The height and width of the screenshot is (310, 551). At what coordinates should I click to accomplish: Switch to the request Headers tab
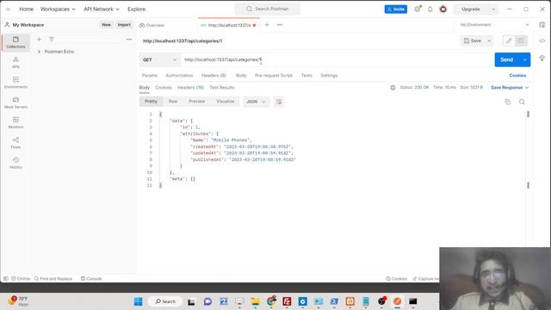[214, 76]
